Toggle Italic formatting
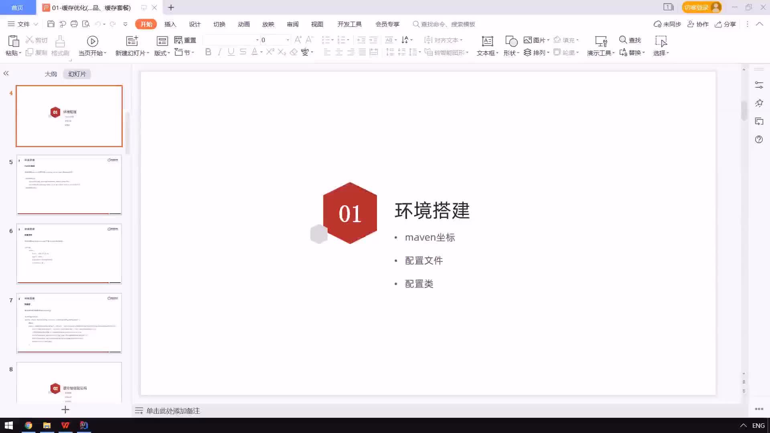 219,52
